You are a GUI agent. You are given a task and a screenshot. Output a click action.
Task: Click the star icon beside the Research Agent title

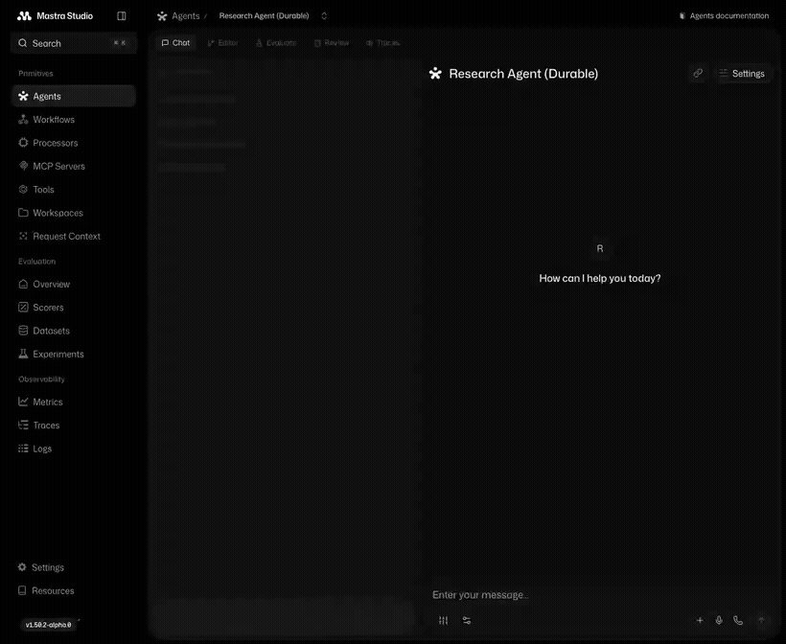click(x=435, y=74)
